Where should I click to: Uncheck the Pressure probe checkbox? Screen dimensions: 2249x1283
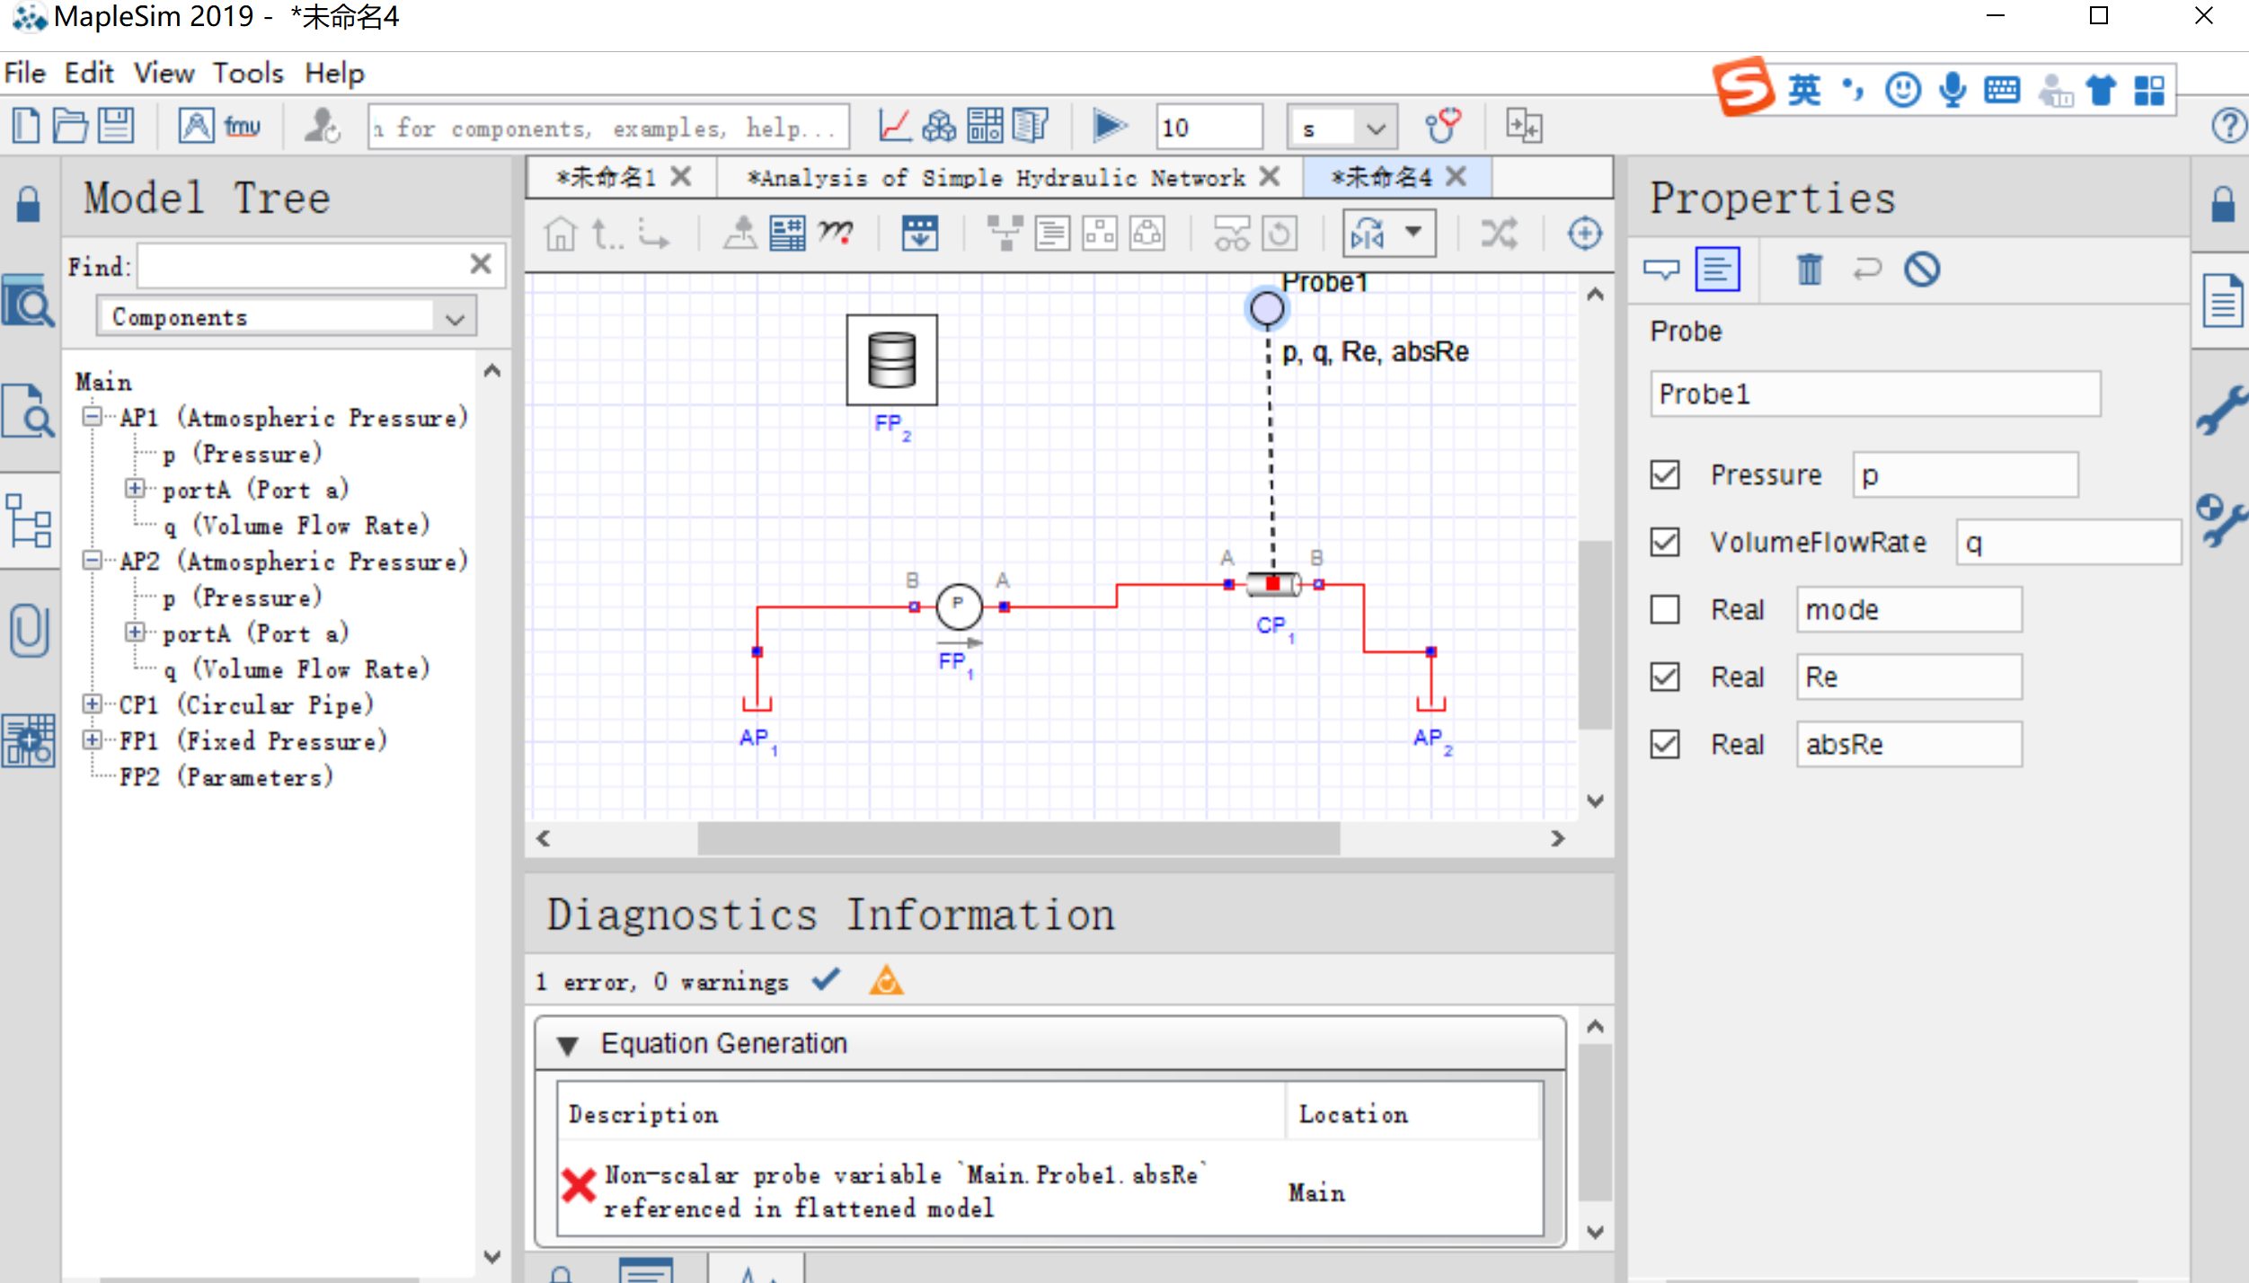pyautogui.click(x=1664, y=474)
